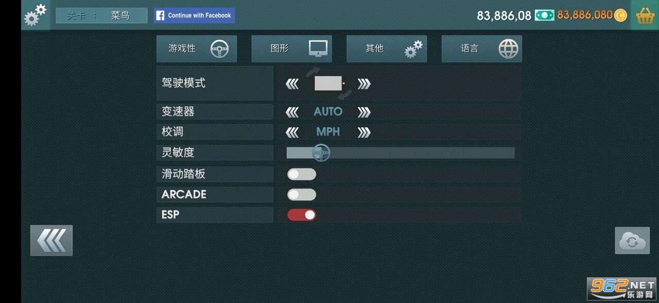Tap the 关卡 菜鸟 level label
The height and width of the screenshot is (303, 659).
point(101,15)
